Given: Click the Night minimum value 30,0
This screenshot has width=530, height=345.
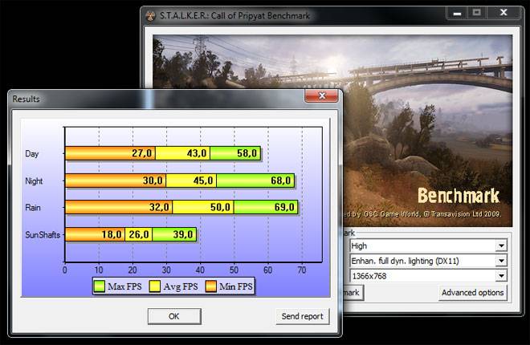Looking at the screenshot, I should coord(153,181).
